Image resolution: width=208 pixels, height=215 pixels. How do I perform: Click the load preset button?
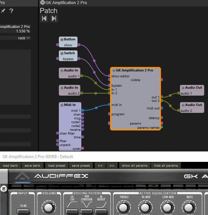click(x=57, y=166)
